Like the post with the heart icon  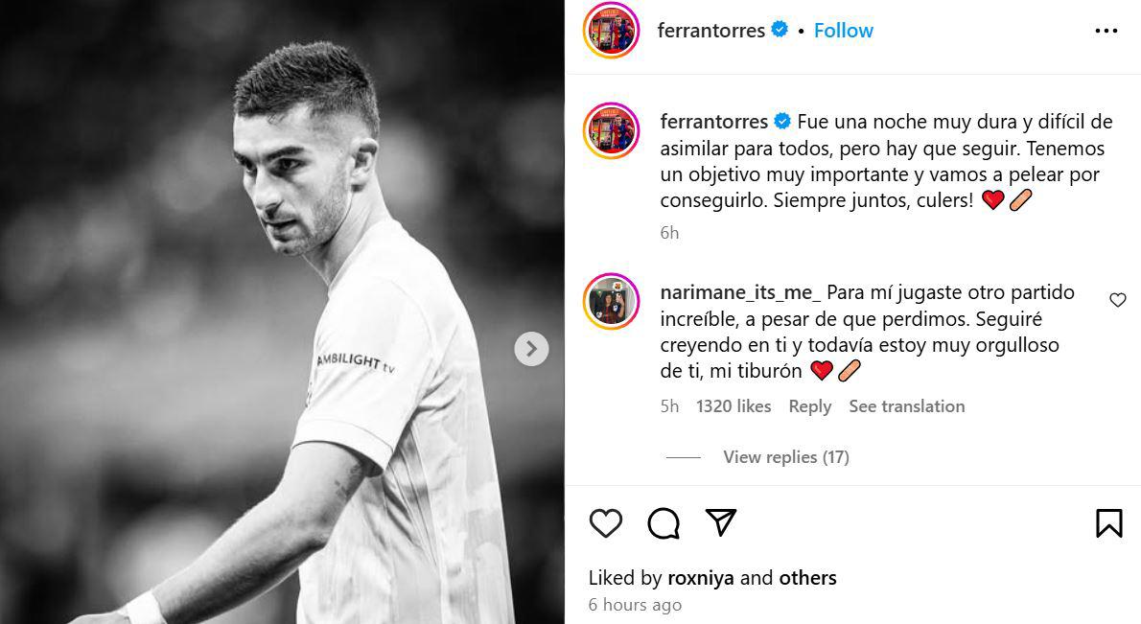[x=605, y=523]
